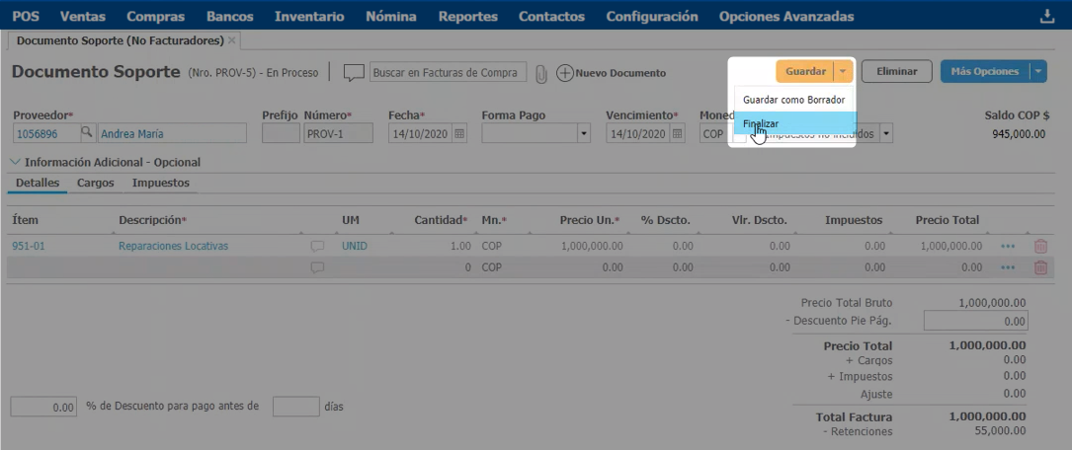Viewport: 1072px width, 450px height.
Task: Close the Documento Soporte tab
Action: point(232,40)
